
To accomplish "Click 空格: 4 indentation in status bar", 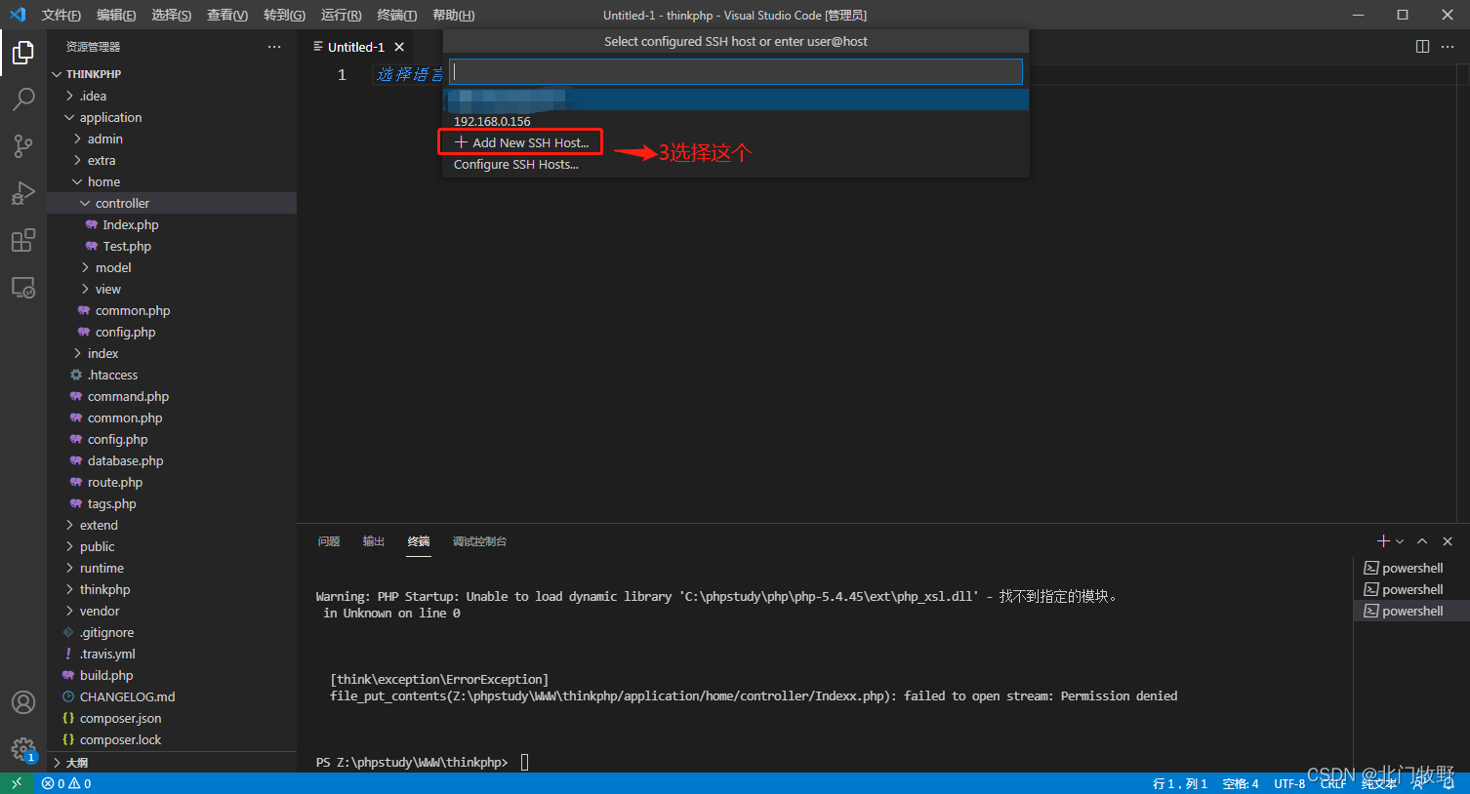I will click(1240, 783).
